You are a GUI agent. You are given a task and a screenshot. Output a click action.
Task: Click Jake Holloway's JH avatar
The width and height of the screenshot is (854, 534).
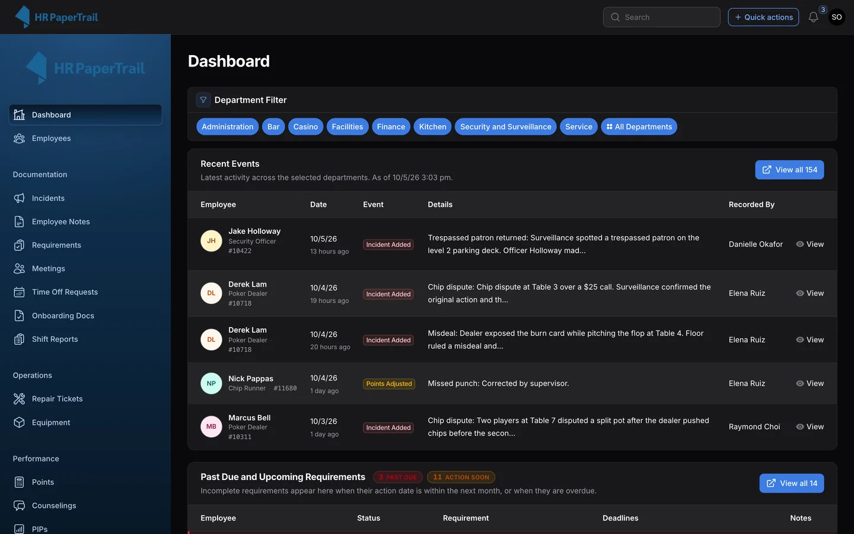211,241
